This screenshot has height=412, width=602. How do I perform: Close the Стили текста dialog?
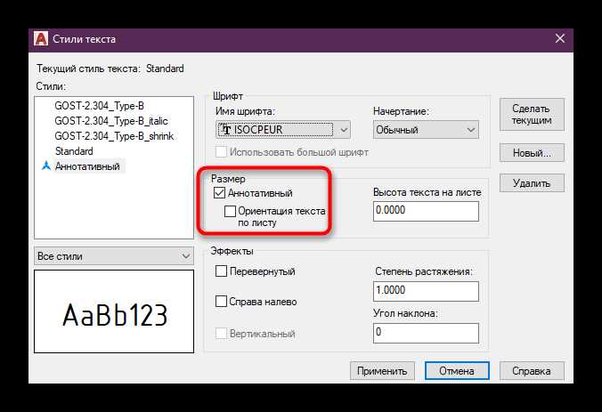(560, 38)
